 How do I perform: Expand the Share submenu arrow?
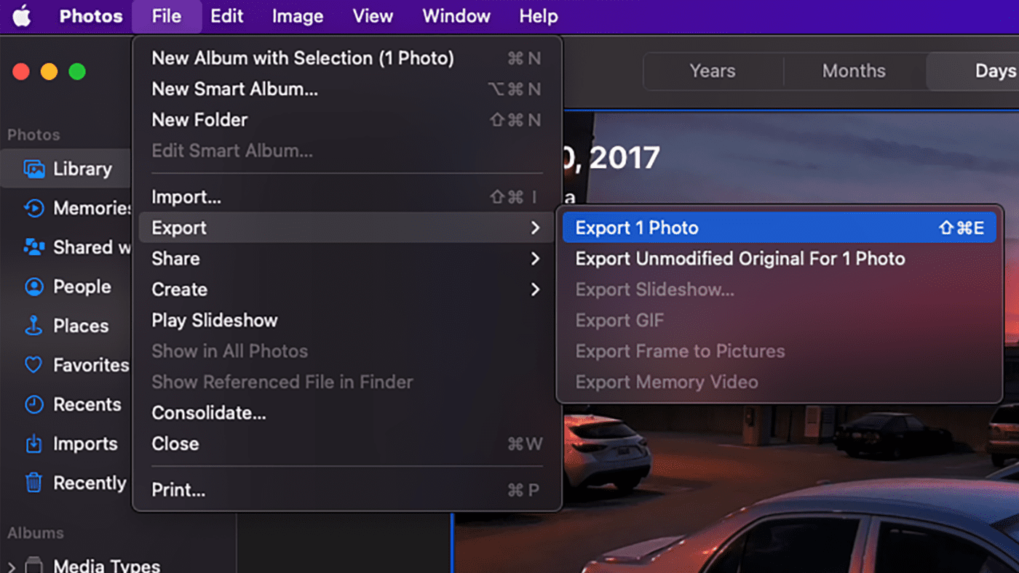535,259
